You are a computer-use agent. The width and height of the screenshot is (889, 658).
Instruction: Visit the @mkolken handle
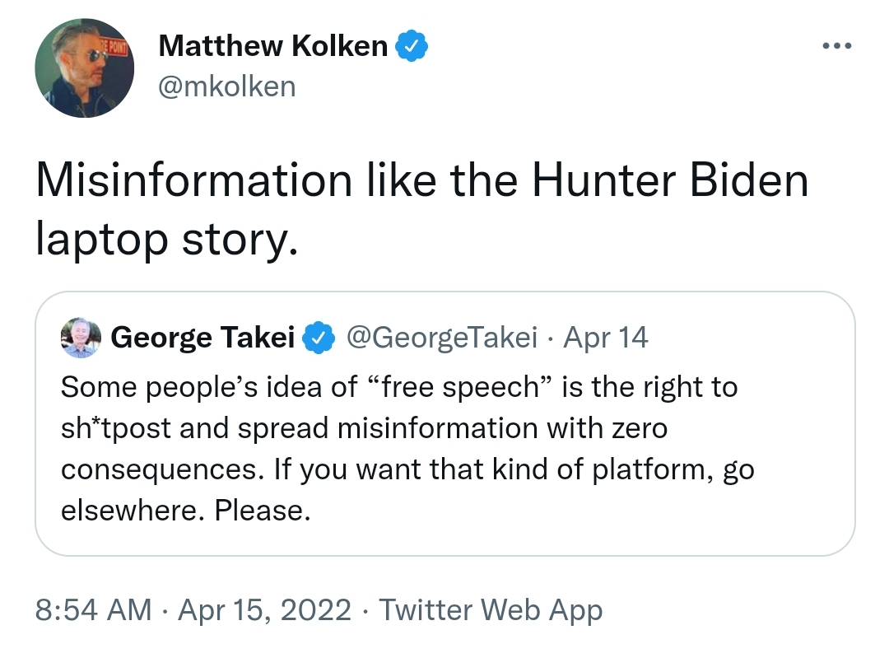[227, 86]
